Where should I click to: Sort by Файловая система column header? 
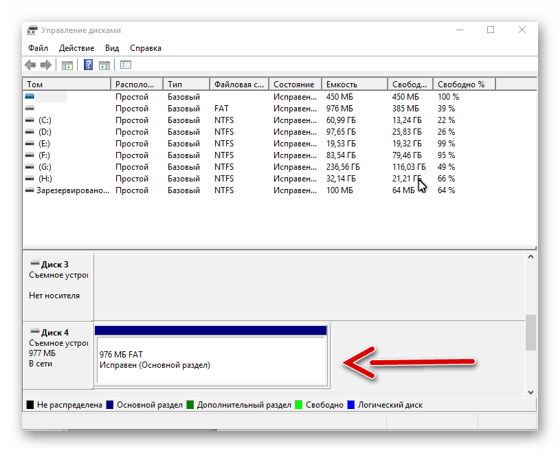point(238,85)
